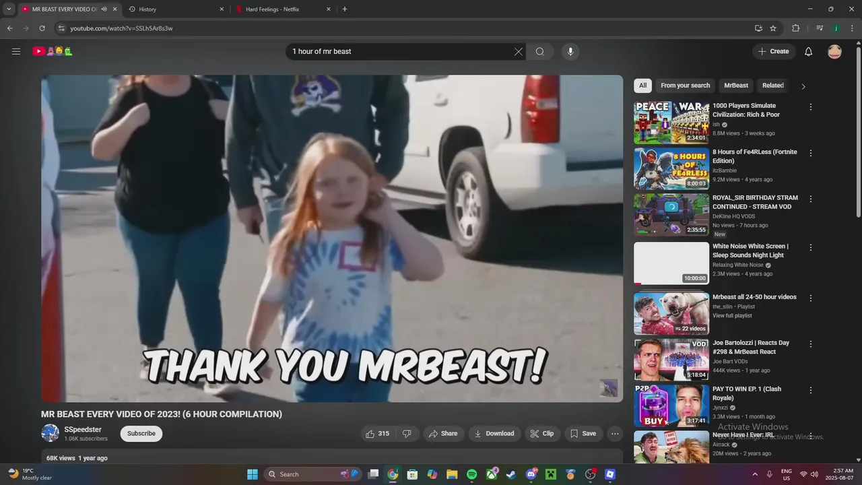This screenshot has width=862, height=485.
Task: Go back in Chrome
Action: 9,28
